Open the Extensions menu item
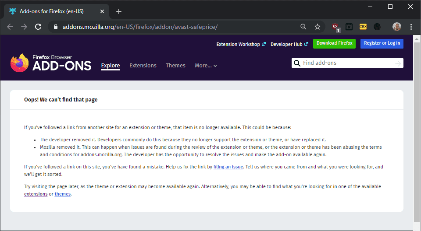The height and width of the screenshot is (231, 421). (x=143, y=66)
